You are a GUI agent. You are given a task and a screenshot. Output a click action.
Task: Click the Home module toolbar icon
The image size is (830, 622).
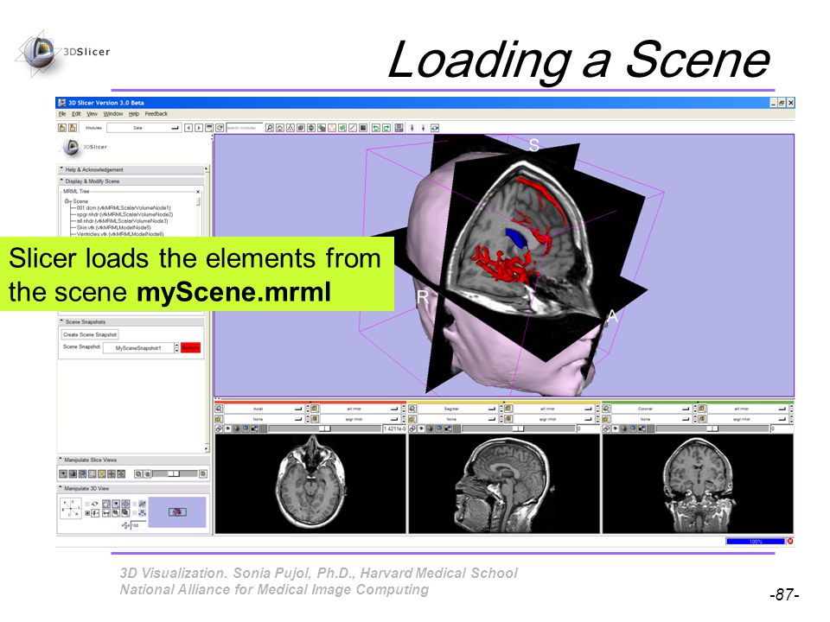pyautogui.click(x=280, y=128)
